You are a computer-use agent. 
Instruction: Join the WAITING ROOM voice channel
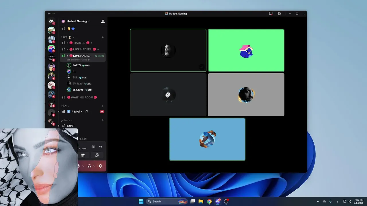83,97
